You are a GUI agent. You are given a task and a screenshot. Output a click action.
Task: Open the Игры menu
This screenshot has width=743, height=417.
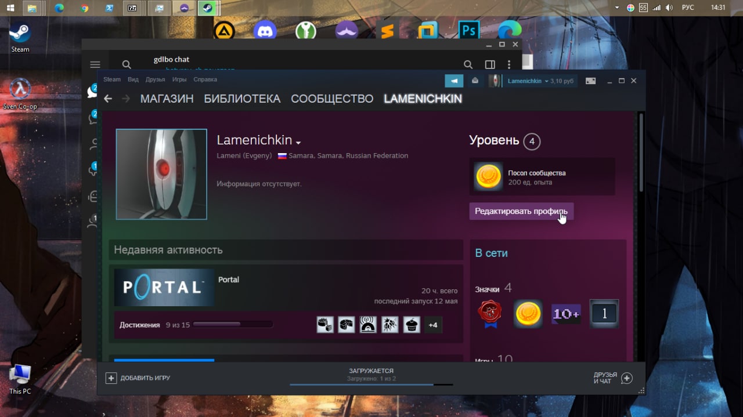click(x=179, y=79)
